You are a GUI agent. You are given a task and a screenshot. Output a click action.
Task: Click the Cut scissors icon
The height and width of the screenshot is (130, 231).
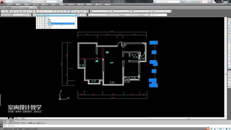26,11
